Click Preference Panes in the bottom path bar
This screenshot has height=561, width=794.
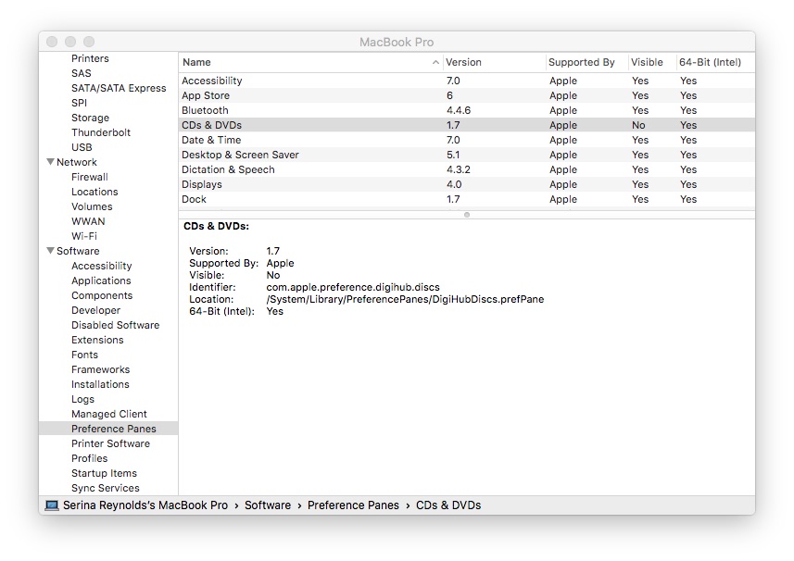pos(353,505)
